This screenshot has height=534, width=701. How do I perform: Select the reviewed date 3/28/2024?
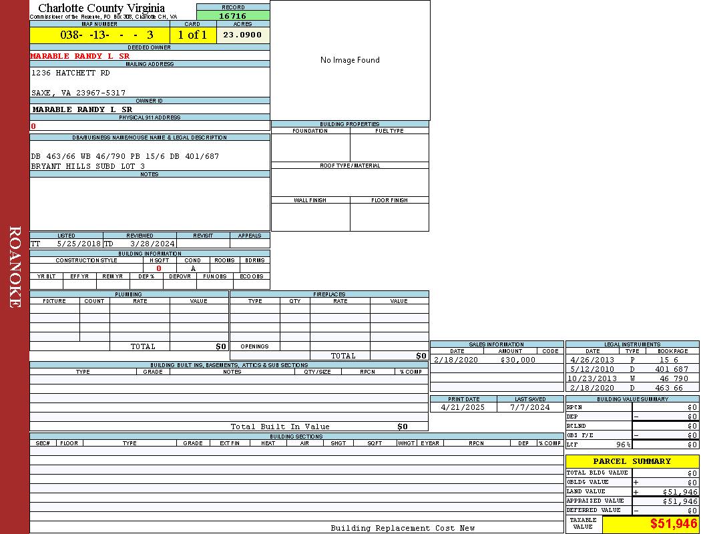pyautogui.click(x=153, y=244)
